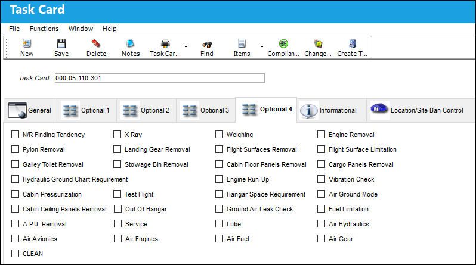This screenshot has height=265, width=476.
Task: Tick the Weighing checkbox
Action: pyautogui.click(x=219, y=135)
